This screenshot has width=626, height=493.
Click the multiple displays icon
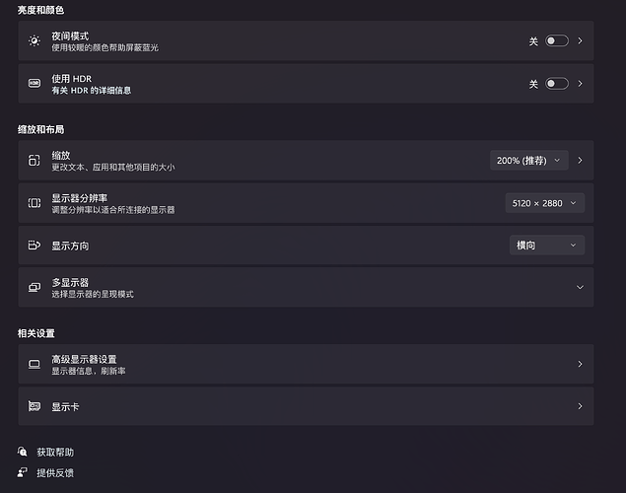click(x=35, y=287)
